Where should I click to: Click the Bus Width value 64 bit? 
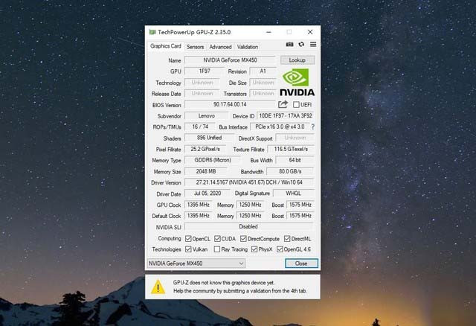point(295,160)
